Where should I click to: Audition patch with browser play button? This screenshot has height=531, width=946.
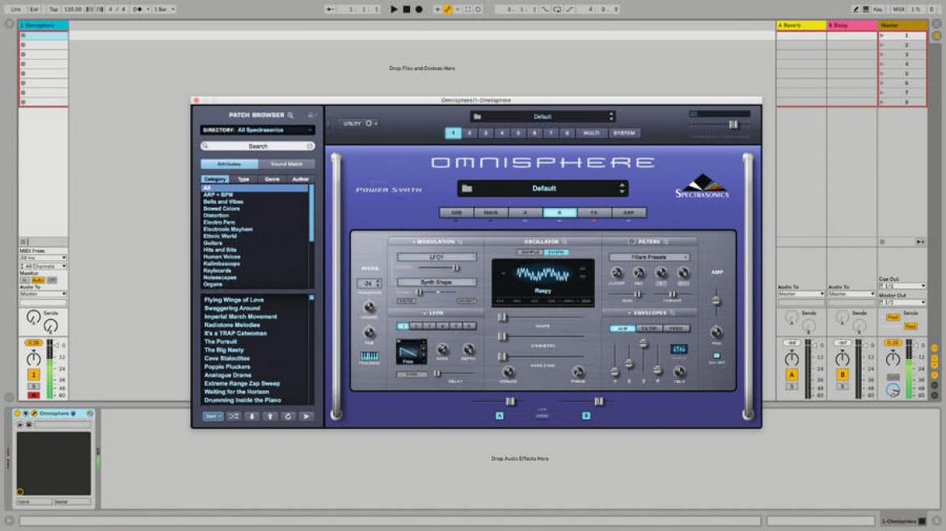306,416
